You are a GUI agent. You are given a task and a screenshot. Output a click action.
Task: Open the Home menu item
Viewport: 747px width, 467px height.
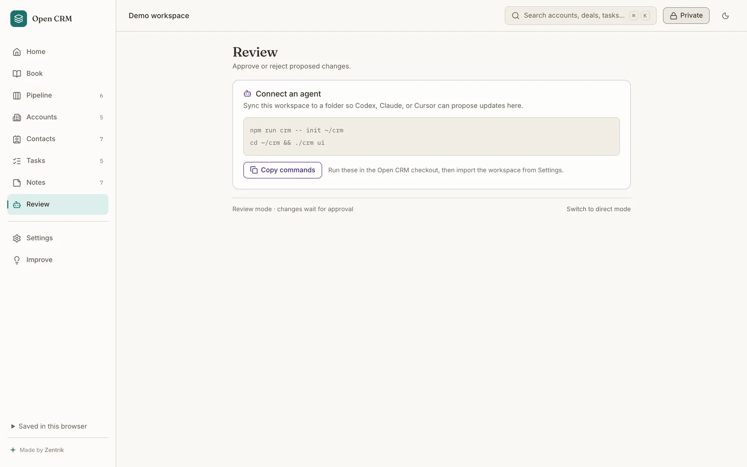point(58,52)
